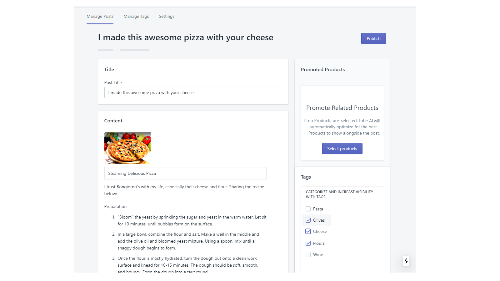Switch to Manage Tags tab
This screenshot has height=281, width=500.
tap(136, 16)
